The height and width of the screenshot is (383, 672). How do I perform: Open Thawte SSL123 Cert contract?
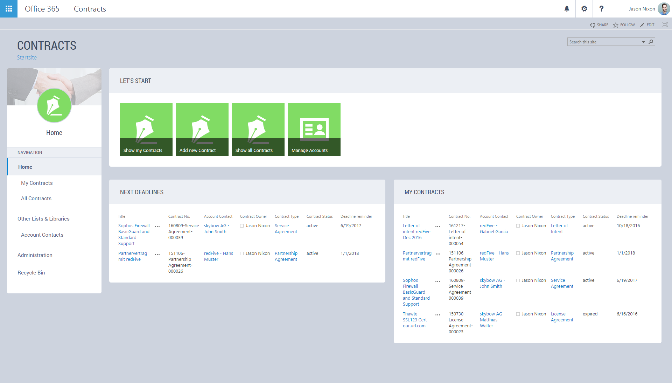[x=415, y=320]
